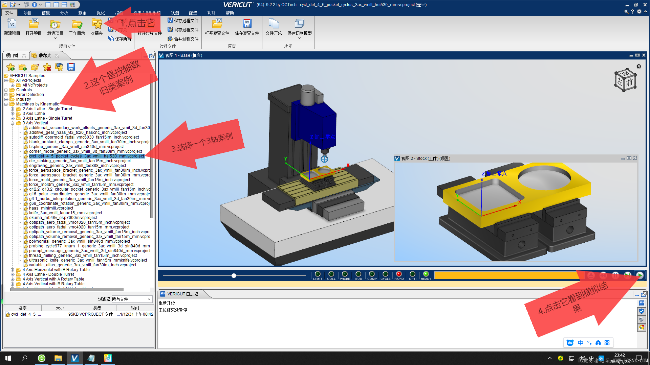Open the 视图 ribbon tab
The height and width of the screenshot is (365, 650).
175,13
